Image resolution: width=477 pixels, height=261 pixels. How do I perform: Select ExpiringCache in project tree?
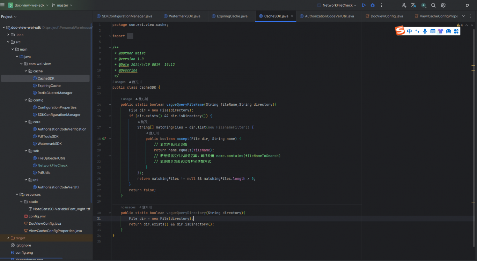coord(49,85)
